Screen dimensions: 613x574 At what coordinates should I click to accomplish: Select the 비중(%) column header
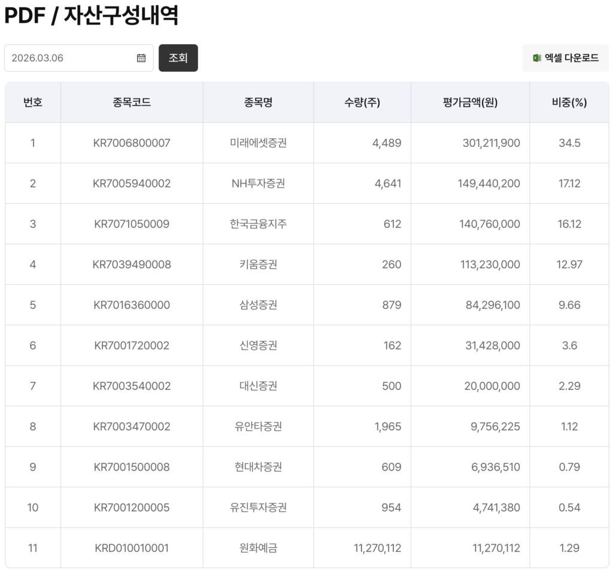[569, 102]
